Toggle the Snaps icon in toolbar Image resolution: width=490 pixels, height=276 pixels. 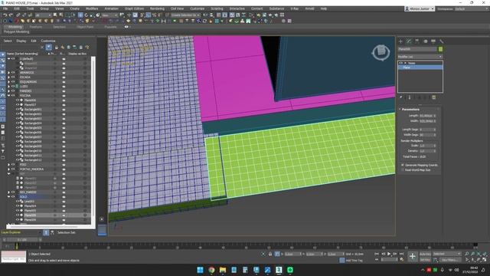(x=142, y=15)
